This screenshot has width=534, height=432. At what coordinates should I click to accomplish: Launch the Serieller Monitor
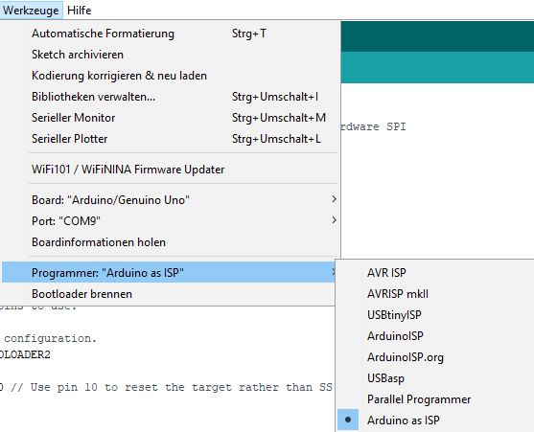tap(172, 118)
